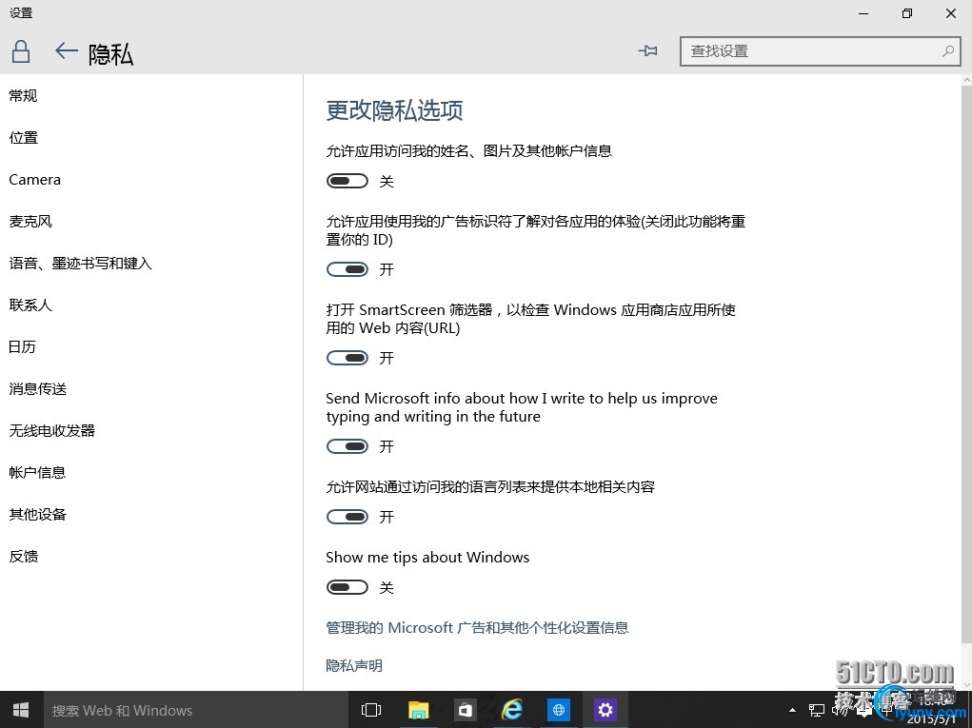The image size is (972, 728).
Task: Open Task View on the taskbar
Action: coord(370,710)
